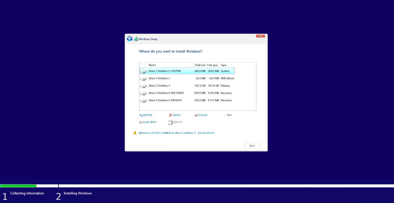Click the Recovery type cell of Partition 5: MYASUS
Screen dimensions: 394x203
click(x=226, y=100)
